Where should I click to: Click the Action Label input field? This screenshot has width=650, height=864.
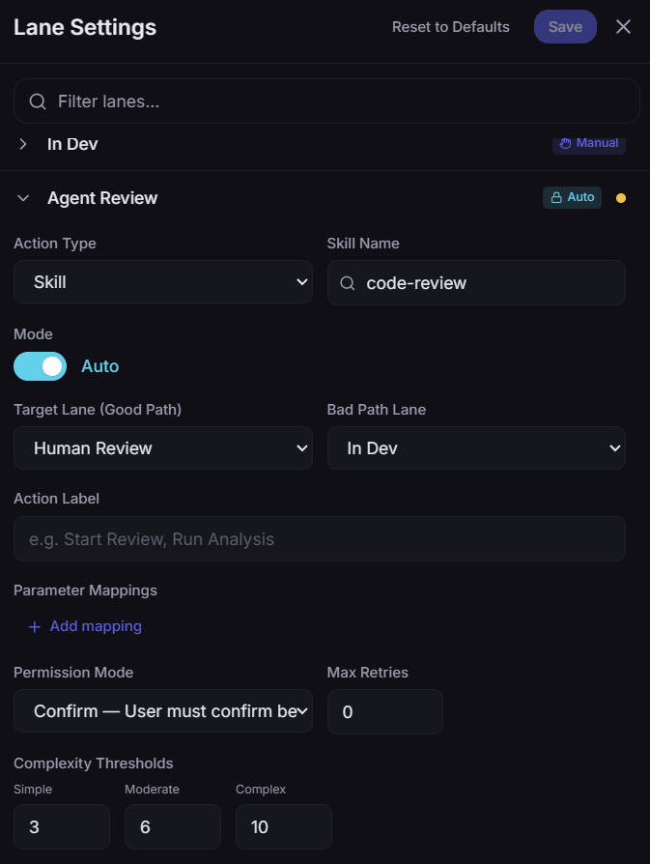(x=320, y=539)
